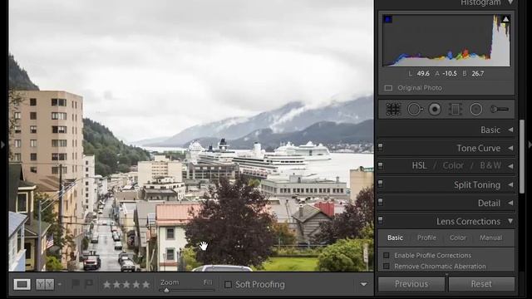Toggle the Detail panel switch

point(381,202)
